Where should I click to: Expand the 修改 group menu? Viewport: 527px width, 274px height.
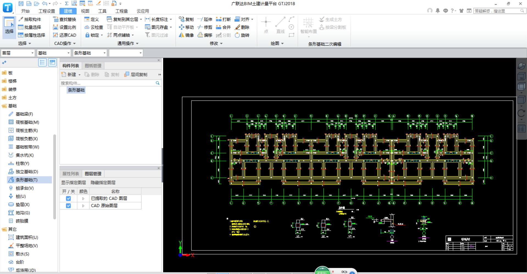[x=216, y=43]
